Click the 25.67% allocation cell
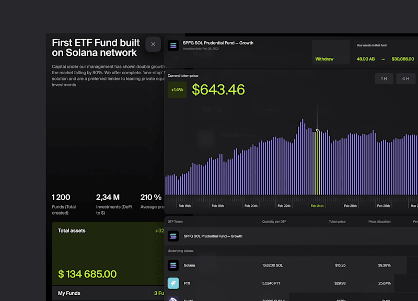 [x=385, y=283]
